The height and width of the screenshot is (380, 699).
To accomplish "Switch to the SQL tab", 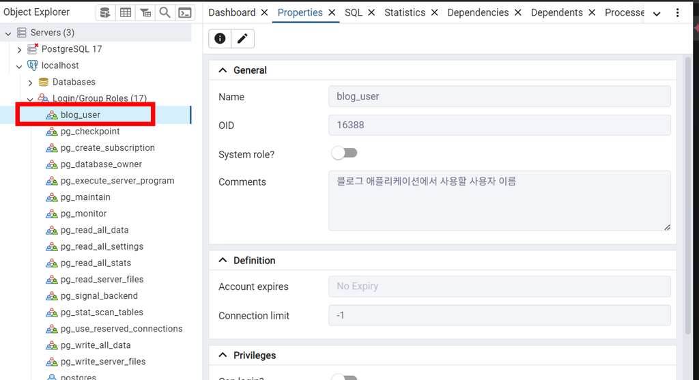I will (354, 12).
